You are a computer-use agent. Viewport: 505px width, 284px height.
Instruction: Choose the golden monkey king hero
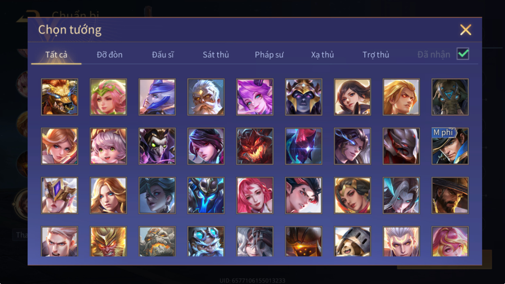point(108,241)
